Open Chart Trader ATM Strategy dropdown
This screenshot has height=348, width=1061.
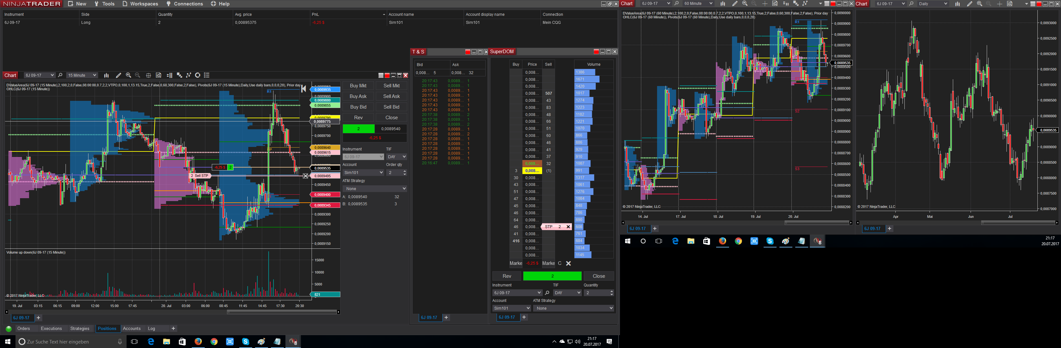pos(375,188)
